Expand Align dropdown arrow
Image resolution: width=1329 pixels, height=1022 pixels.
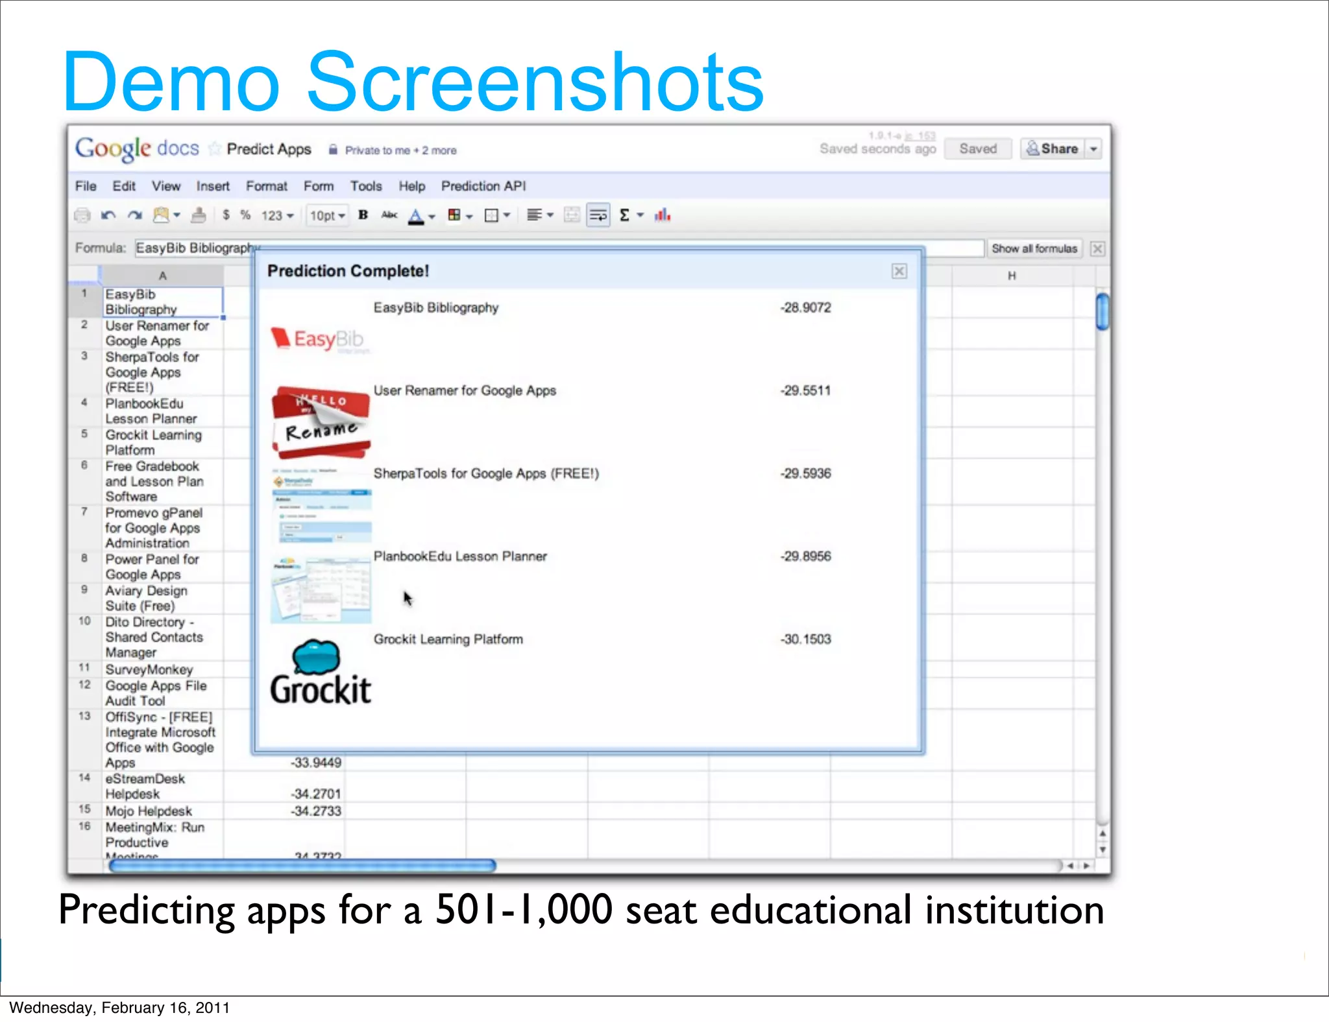(x=550, y=215)
